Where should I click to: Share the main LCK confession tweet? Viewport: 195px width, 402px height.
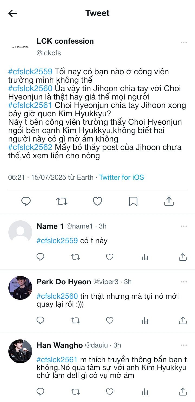[169, 201]
